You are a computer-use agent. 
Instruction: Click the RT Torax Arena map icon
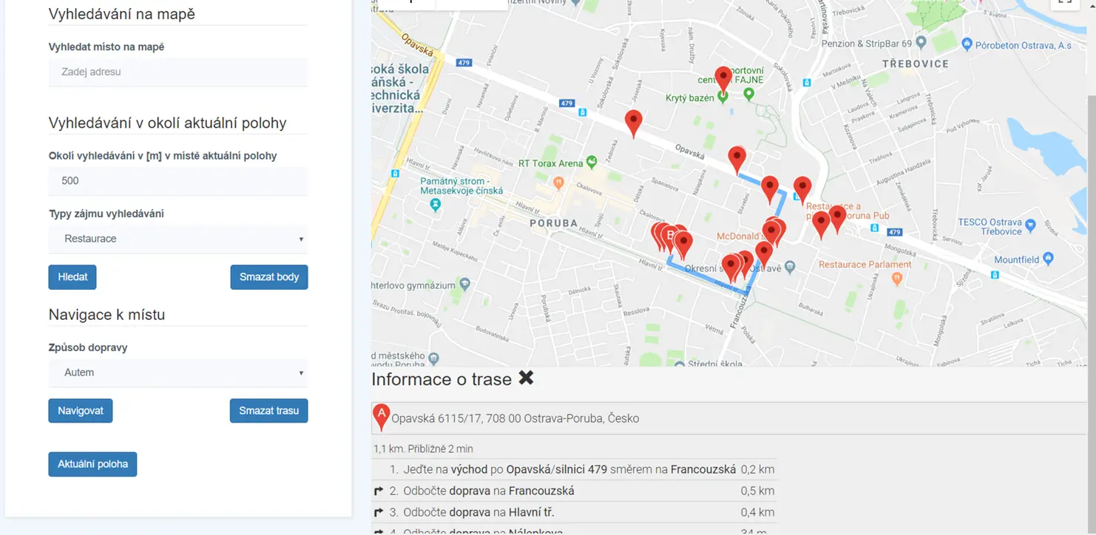pos(591,162)
